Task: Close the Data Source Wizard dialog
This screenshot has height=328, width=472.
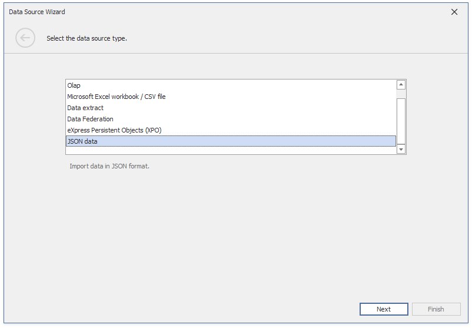Action: coord(454,12)
